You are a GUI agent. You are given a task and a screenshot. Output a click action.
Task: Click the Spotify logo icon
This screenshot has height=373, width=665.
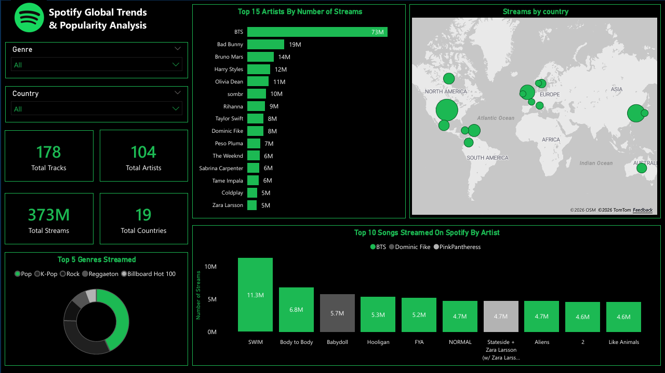[x=29, y=18]
